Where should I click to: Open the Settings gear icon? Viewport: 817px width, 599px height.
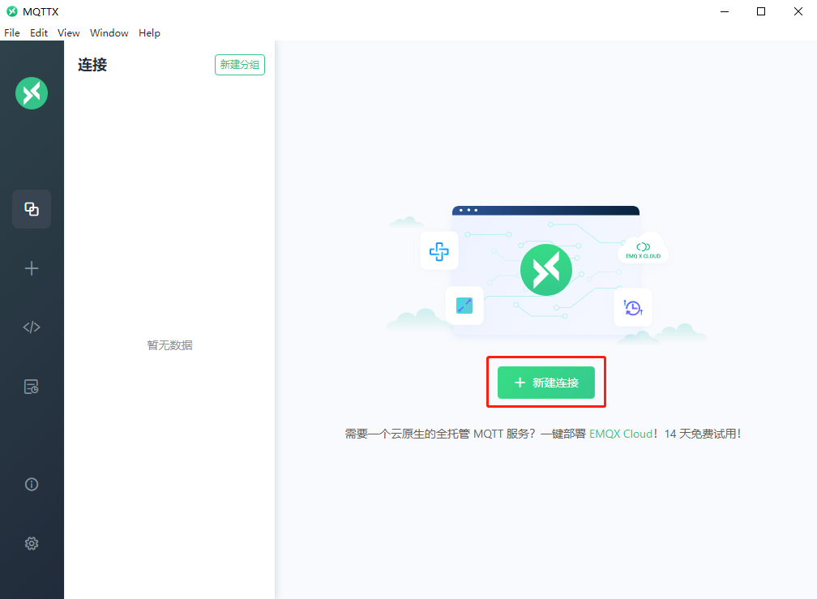coord(32,543)
